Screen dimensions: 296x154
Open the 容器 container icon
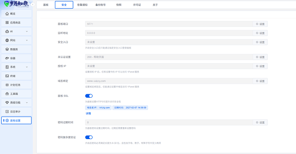pyautogui.click(x=7, y=58)
